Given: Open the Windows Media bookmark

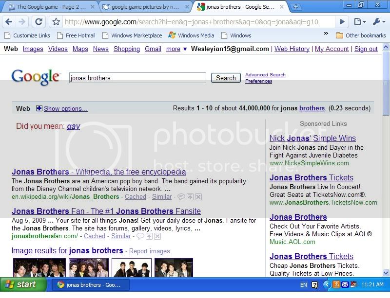Looking at the screenshot, I should pos(191,35).
